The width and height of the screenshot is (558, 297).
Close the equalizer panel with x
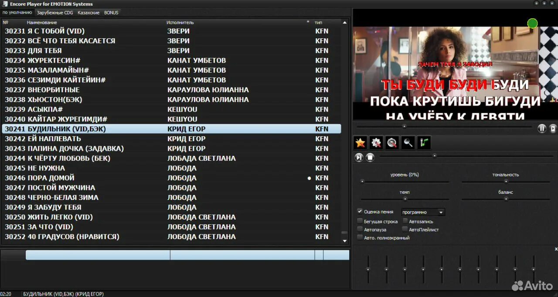[556, 249]
